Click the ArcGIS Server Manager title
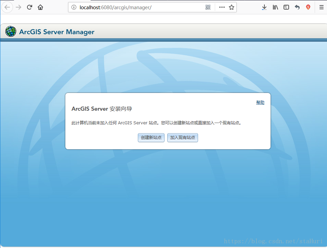 pos(57,32)
